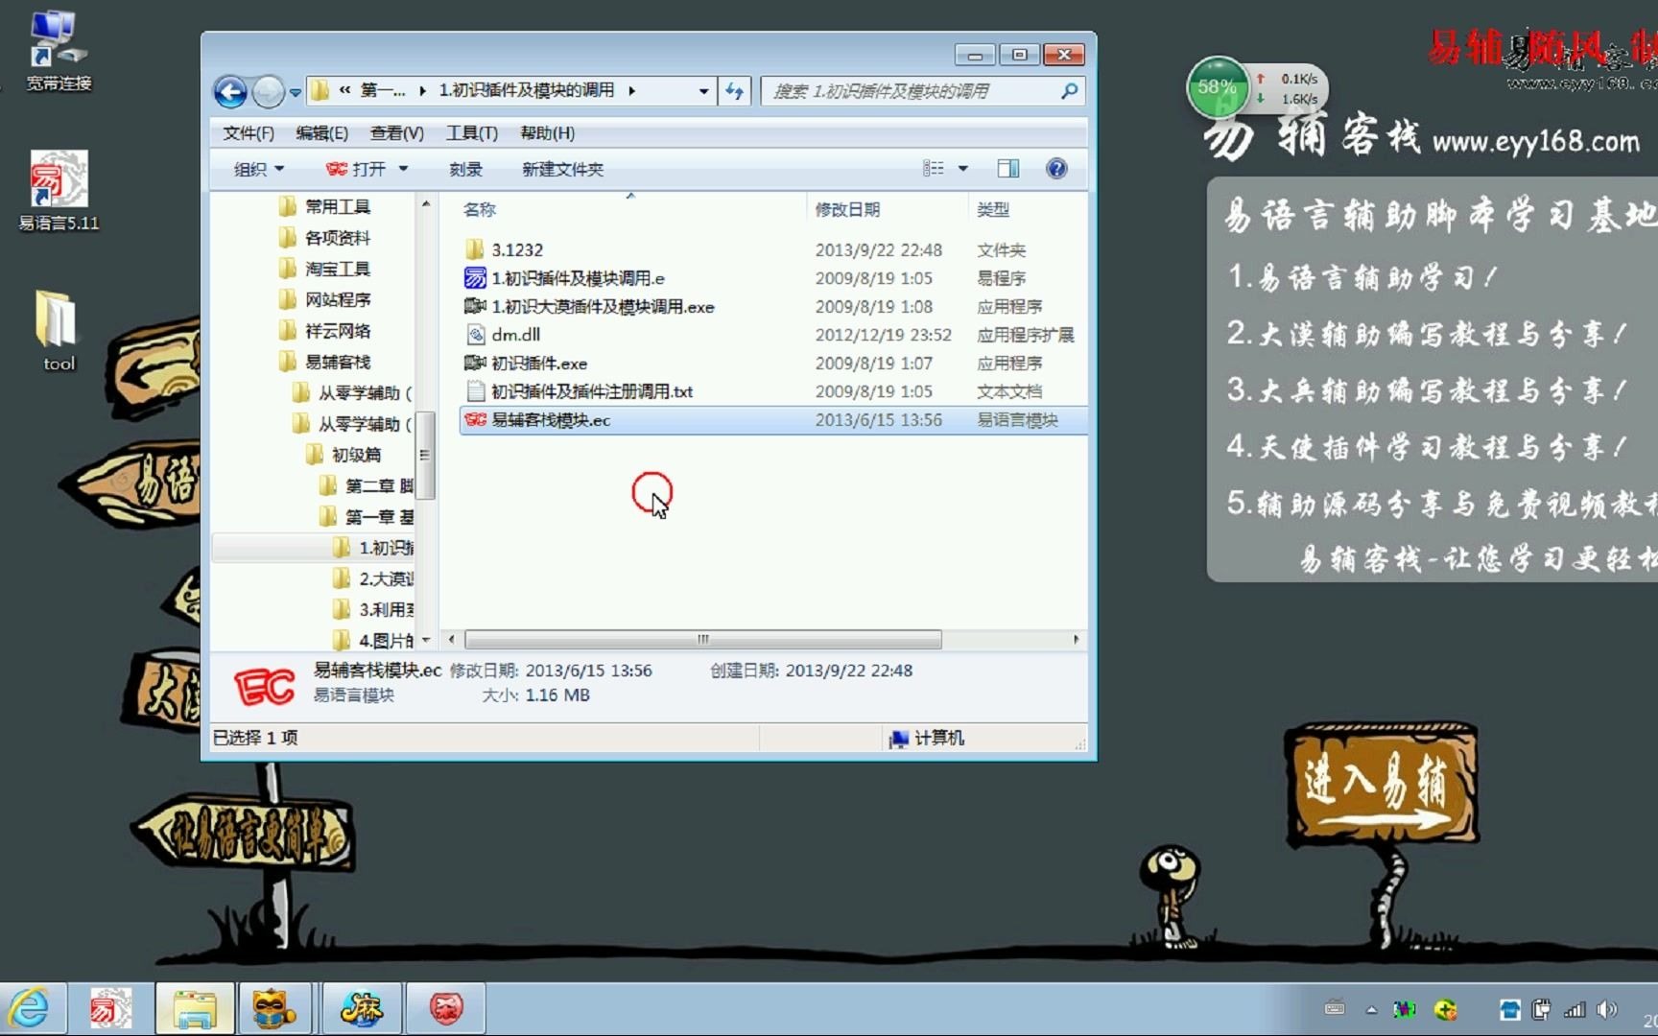1658x1036 pixels.
Task: Open 易语言5.11 desktop shortcut
Action: (59, 191)
